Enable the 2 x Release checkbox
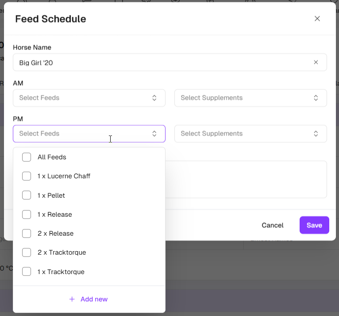The image size is (339, 316). click(27, 233)
